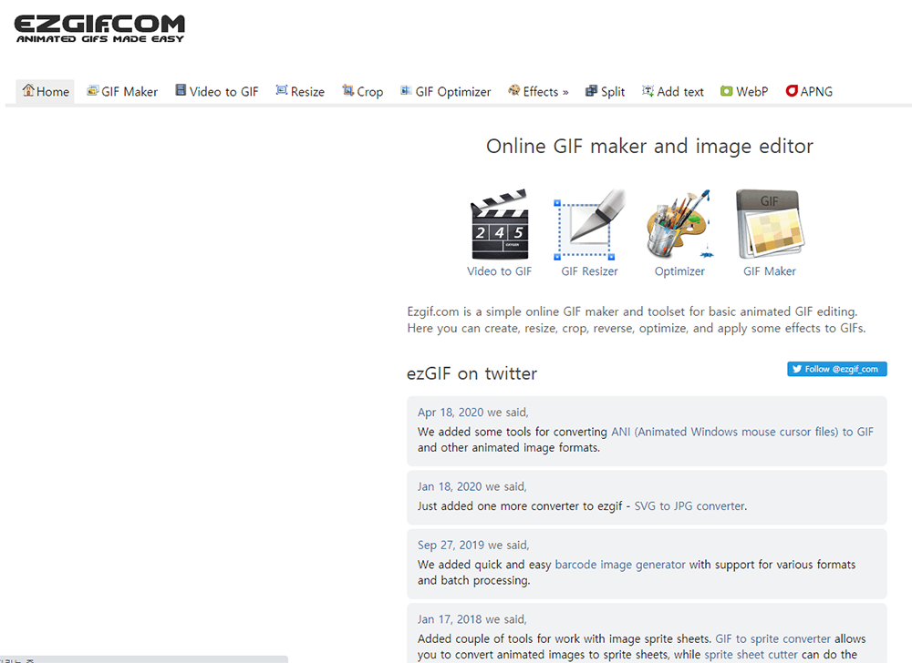Click the Crop nav icon
The image size is (912, 663).
[x=347, y=90]
